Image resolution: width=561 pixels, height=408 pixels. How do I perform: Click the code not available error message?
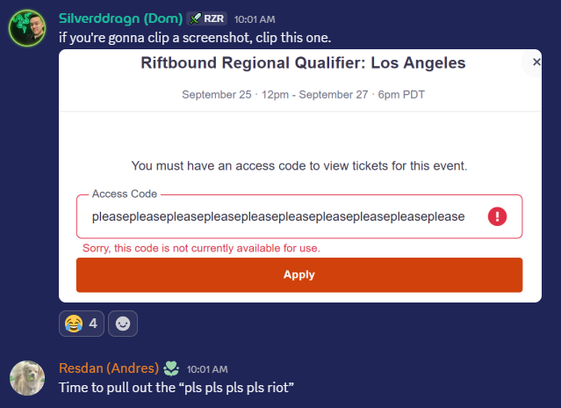[x=201, y=248]
